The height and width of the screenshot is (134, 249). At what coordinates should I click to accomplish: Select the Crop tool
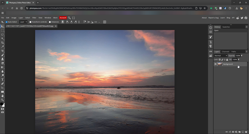(x=3, y=43)
